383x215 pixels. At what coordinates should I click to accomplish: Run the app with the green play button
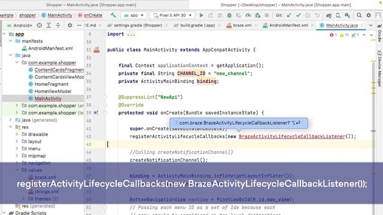pyautogui.click(x=201, y=15)
